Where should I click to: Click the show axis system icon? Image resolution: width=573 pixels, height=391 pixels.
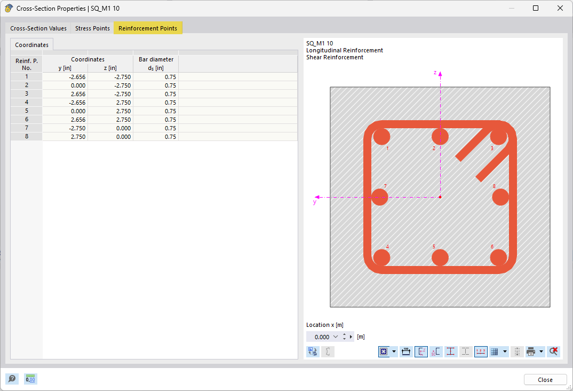point(420,351)
